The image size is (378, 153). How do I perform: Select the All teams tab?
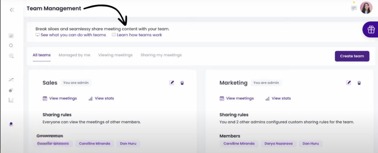42,55
